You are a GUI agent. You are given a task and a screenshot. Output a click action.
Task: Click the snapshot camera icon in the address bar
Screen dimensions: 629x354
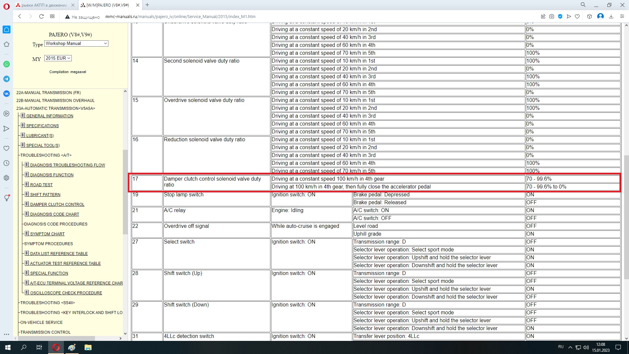pos(552,16)
